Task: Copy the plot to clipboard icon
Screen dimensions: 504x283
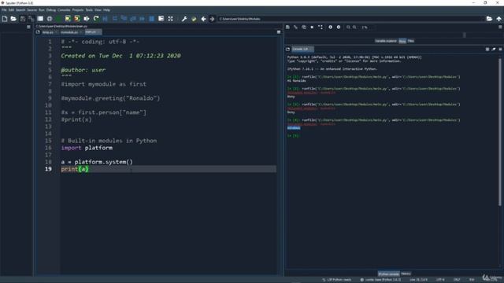Action: (x=304, y=28)
